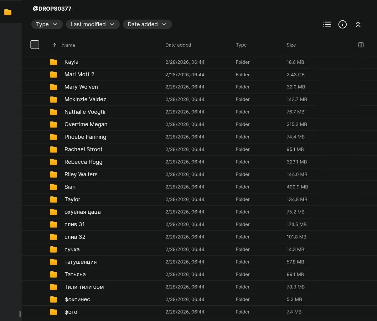Click the @DROPS0377 title
The height and width of the screenshot is (321, 377).
pyautogui.click(x=52, y=9)
